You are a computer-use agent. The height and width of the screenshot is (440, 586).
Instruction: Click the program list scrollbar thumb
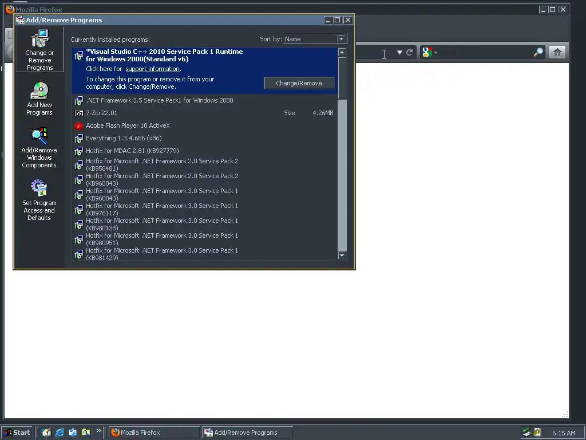[x=342, y=78]
